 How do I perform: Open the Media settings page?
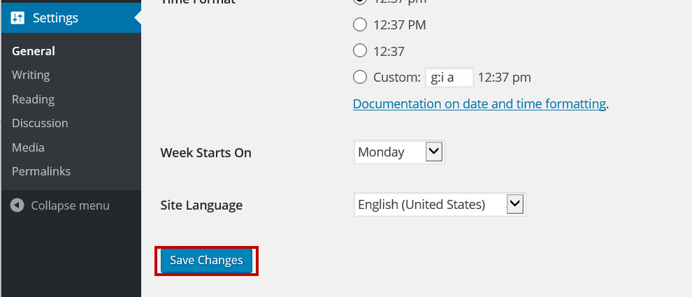(28, 147)
